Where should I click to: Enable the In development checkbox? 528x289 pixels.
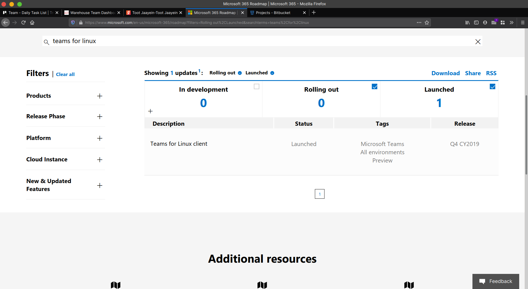[x=257, y=87]
